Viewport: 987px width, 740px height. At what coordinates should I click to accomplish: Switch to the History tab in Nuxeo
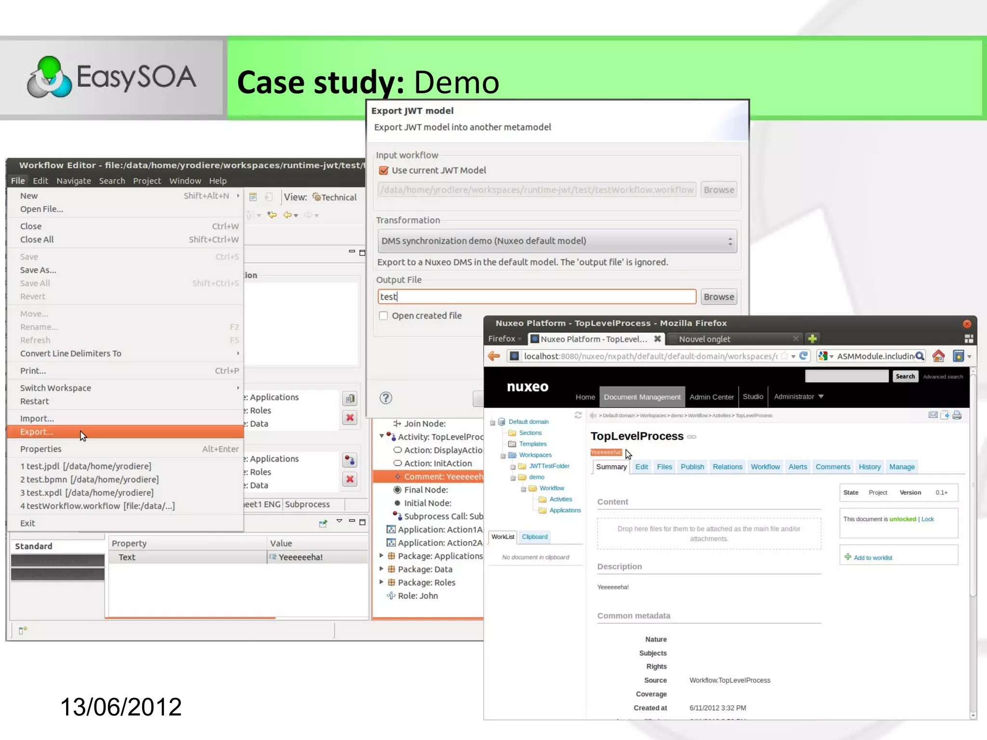click(869, 466)
